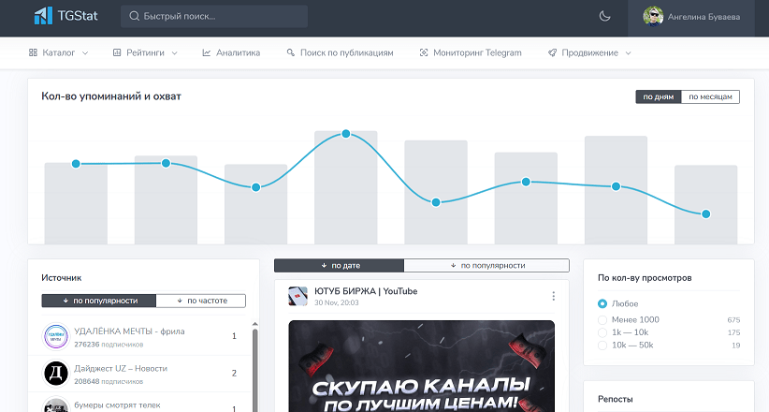Click the first chart data point

point(76,164)
